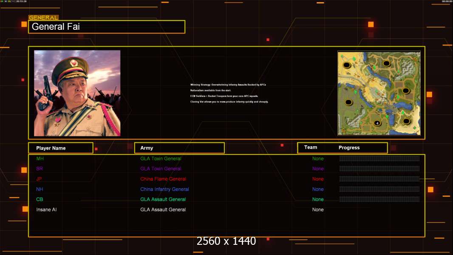Image resolution: width=453 pixels, height=255 pixels.
Task: Click the team "None" value for JP
Action: pyautogui.click(x=318, y=179)
